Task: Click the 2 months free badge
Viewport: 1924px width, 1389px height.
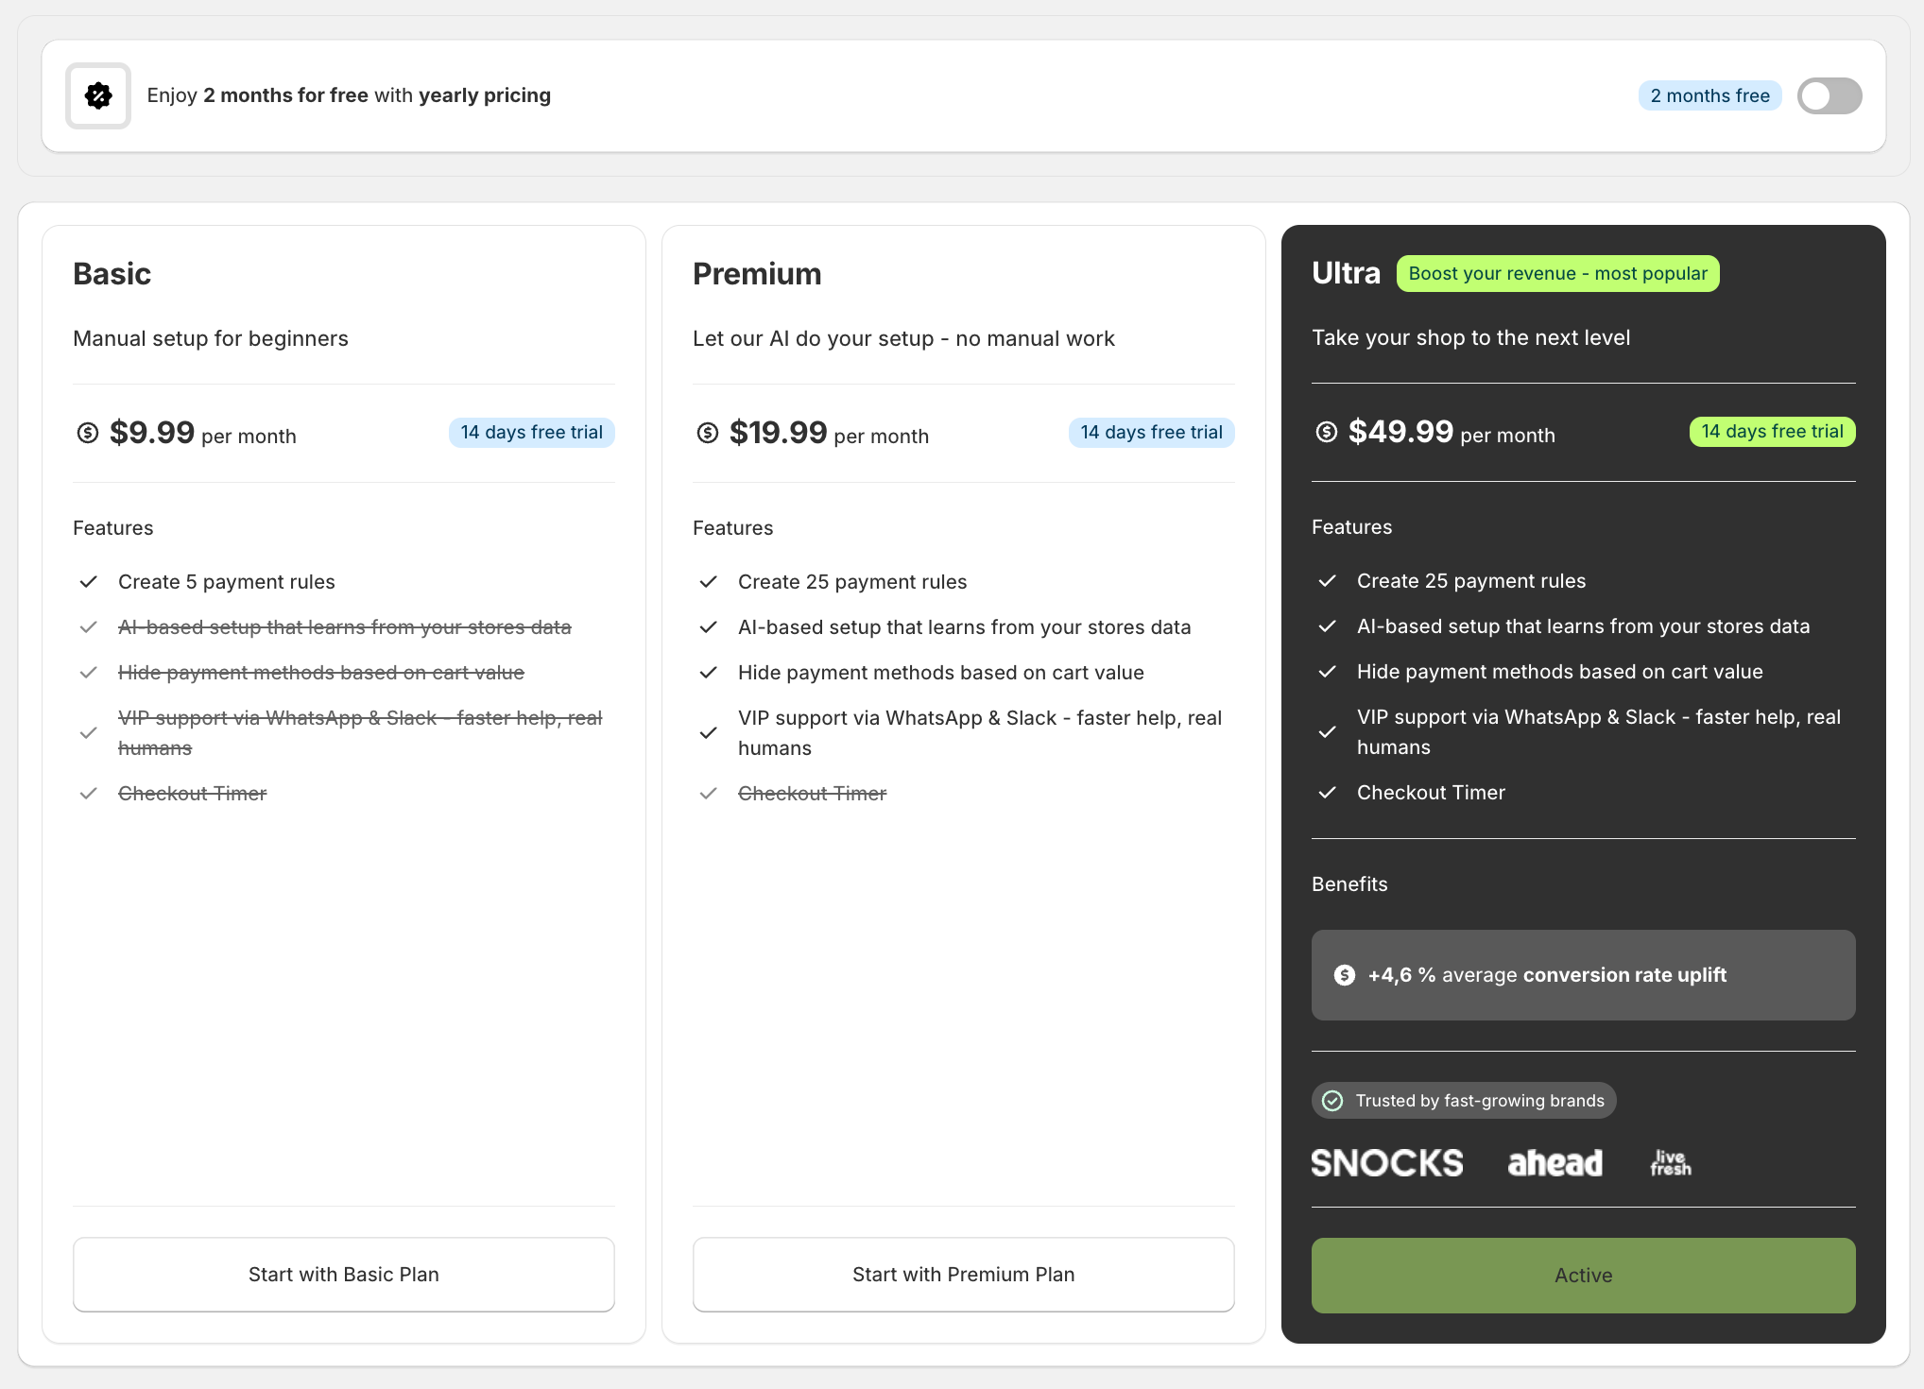Action: [1710, 95]
